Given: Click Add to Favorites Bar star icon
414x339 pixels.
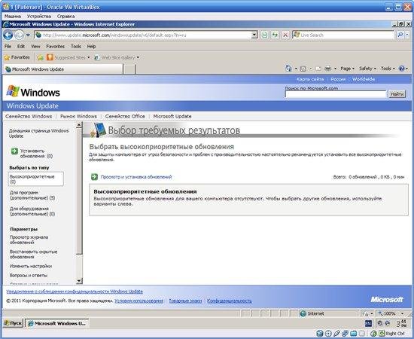Looking at the screenshot, I should (40, 57).
